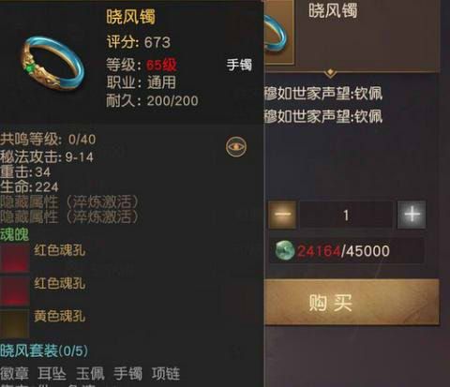Select 项链 in the set list
Viewport: 450px width, 387px height.
[x=166, y=374]
